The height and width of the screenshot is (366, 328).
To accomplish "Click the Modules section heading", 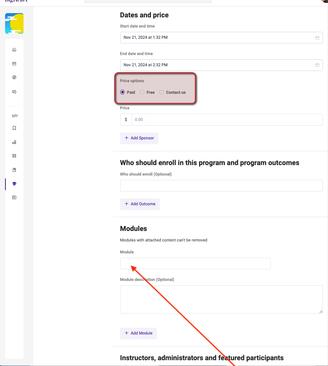I will click(x=134, y=228).
